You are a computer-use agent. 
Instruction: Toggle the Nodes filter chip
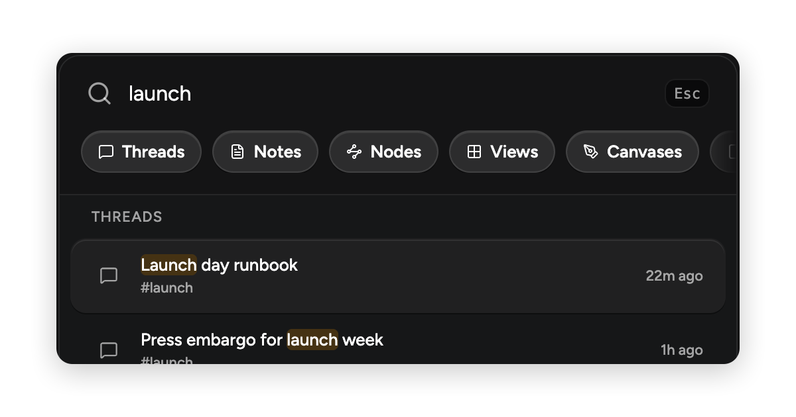click(384, 152)
